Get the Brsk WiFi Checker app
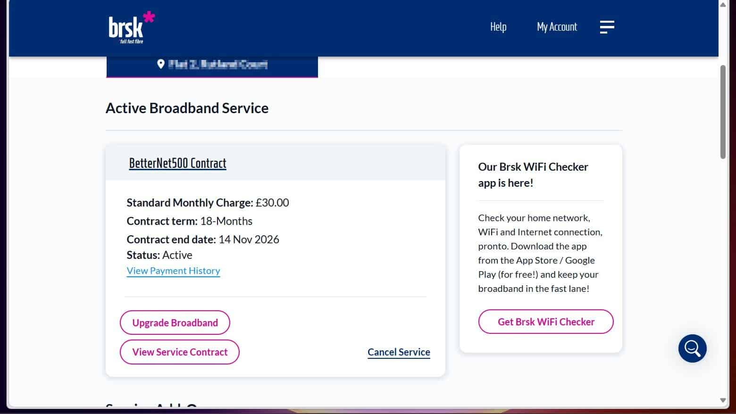 tap(545, 322)
